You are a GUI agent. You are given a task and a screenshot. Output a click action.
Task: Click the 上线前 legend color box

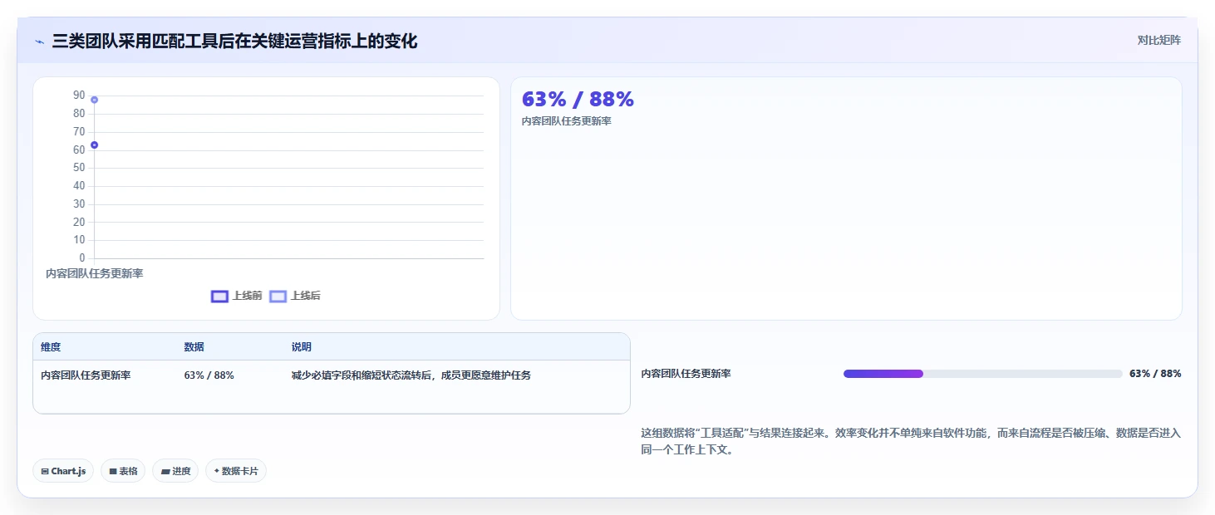point(219,297)
